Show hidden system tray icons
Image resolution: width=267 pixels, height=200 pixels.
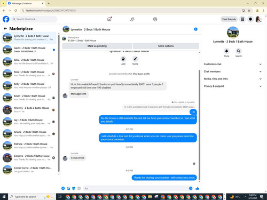coord(245,197)
